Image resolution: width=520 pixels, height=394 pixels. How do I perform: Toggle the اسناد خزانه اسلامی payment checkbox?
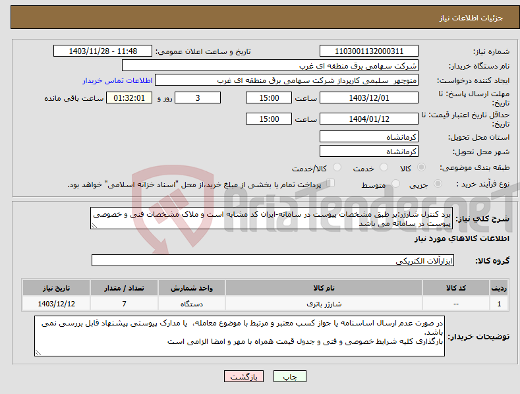pos(330,183)
